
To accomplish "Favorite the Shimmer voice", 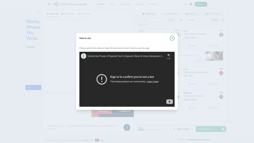I will tap(214, 108).
